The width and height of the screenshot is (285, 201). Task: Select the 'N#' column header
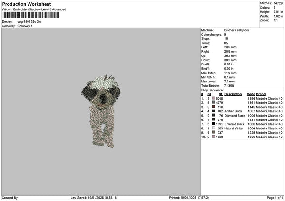pyautogui.click(x=209, y=94)
